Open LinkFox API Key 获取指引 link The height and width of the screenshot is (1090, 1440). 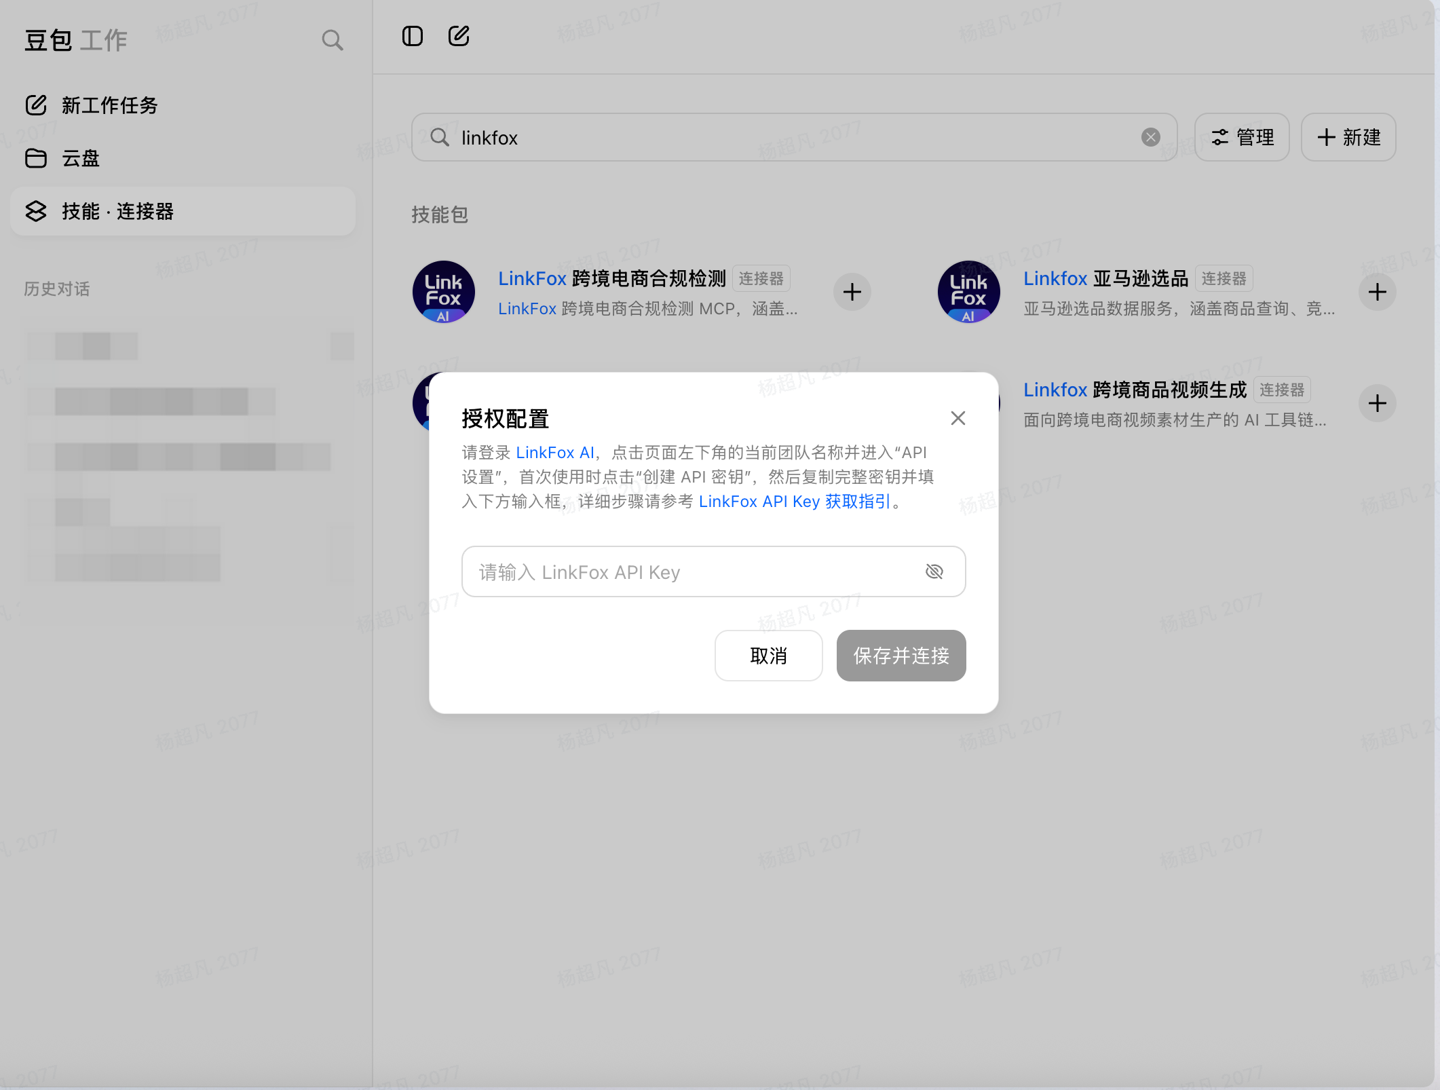(x=795, y=502)
